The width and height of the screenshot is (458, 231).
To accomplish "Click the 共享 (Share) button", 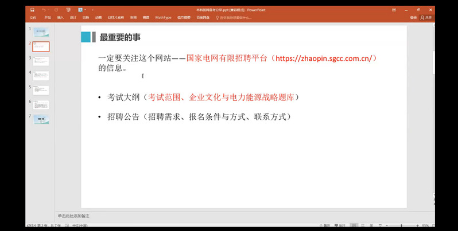I will click(x=427, y=18).
